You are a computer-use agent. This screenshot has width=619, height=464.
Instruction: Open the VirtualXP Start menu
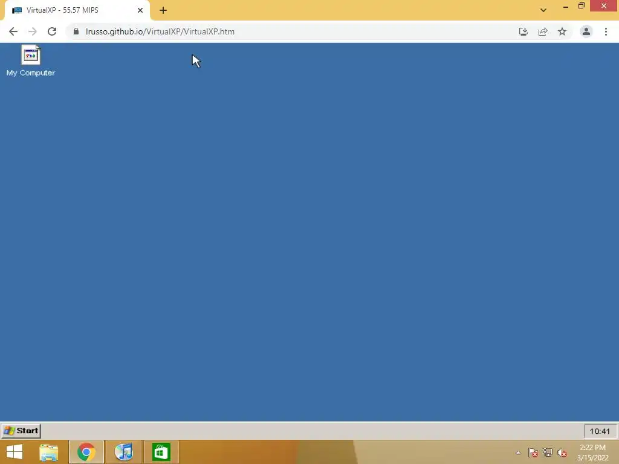pyautogui.click(x=21, y=431)
